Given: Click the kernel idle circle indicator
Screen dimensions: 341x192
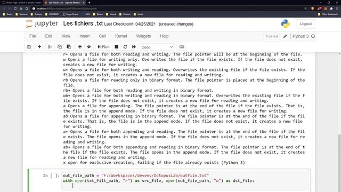Looking at the screenshot, I should pos(313,36).
